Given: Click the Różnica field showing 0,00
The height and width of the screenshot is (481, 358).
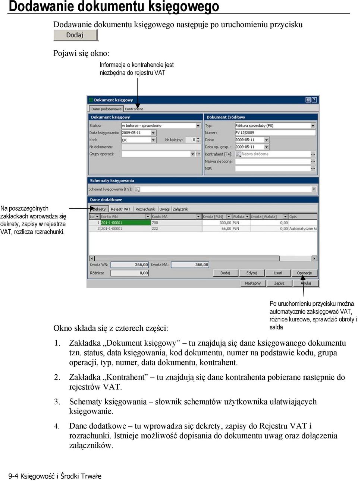Looking at the screenshot, I should 130,273.
